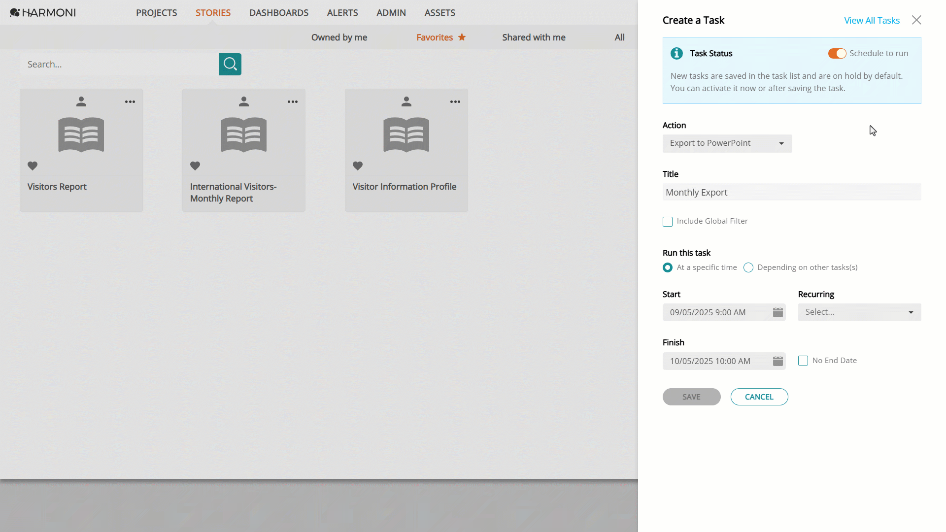
Task: Open the Stories tab
Action: point(213,13)
